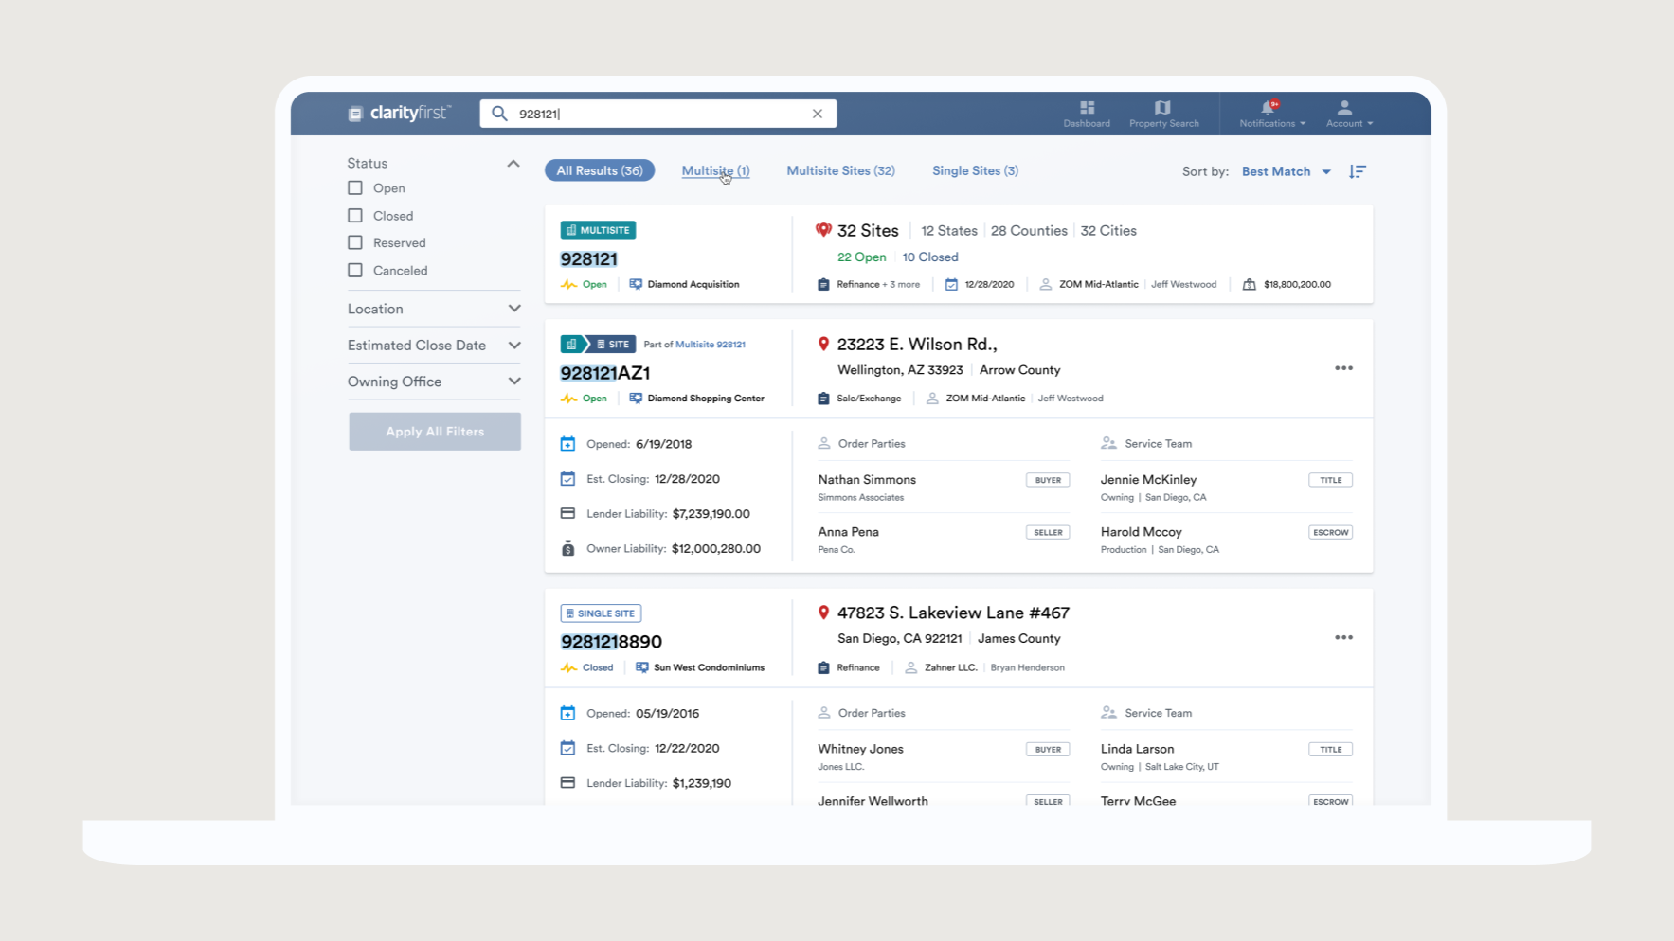1674x941 pixels.
Task: Open the Best Match sort dropdown
Action: (1286, 171)
